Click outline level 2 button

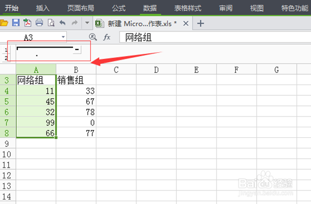click(6, 58)
